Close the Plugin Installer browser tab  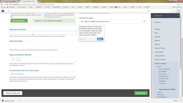click(36, 1)
